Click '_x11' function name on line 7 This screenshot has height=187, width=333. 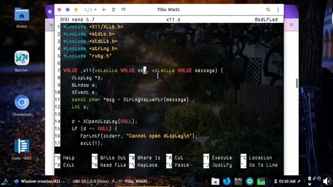point(86,71)
